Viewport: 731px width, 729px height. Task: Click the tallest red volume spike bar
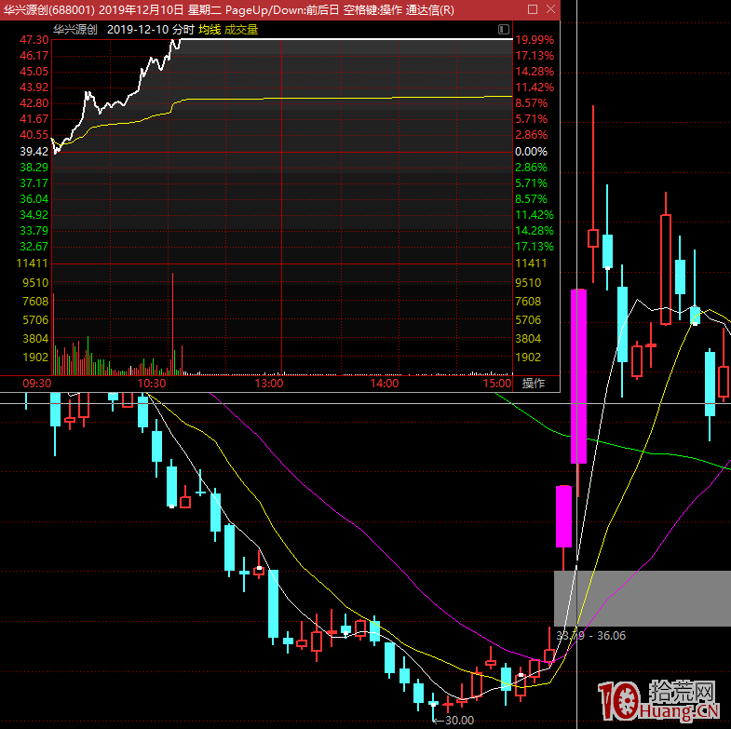click(172, 324)
